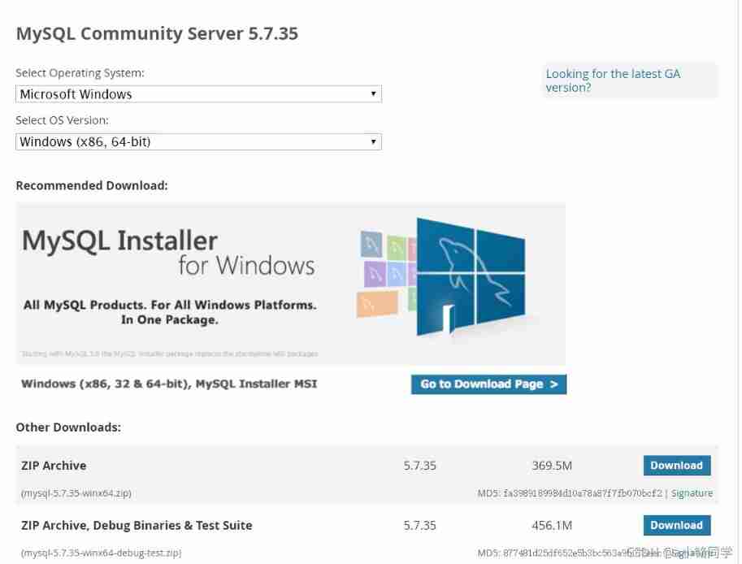Click 'Looking for the latest GA version?' link
The image size is (742, 564).
pyautogui.click(x=613, y=80)
